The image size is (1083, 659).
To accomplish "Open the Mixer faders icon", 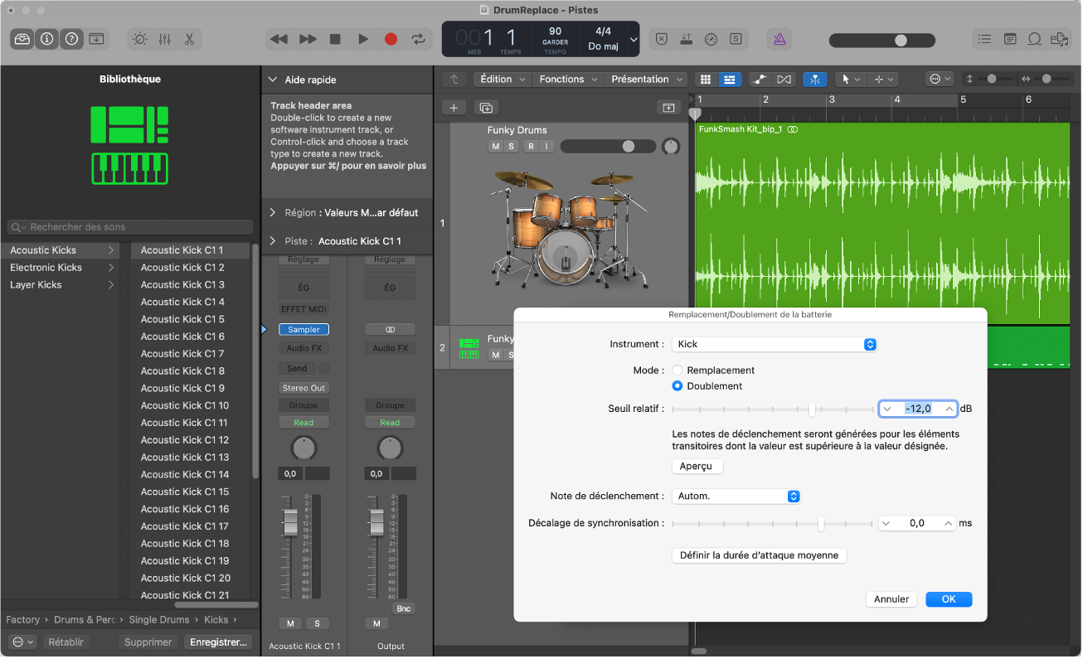I will [164, 39].
